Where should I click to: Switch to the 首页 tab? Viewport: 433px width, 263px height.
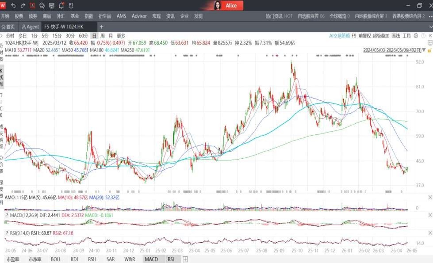pos(8,27)
